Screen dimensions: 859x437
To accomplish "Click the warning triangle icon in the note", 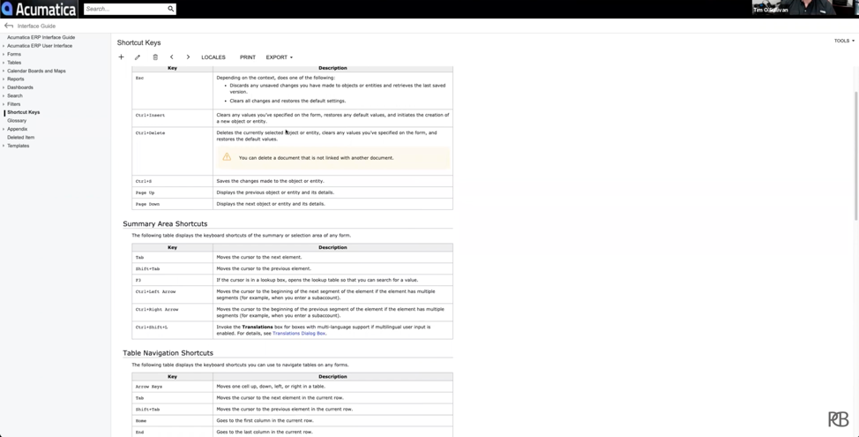I will click(227, 157).
